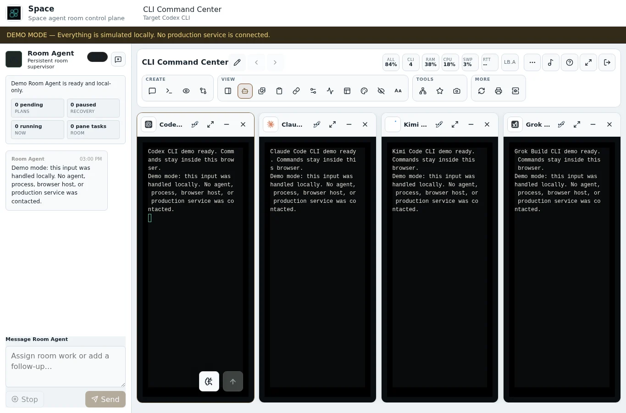Click the screen capture icon in More
Viewport: 626px width, 413px height.
(x=515, y=91)
